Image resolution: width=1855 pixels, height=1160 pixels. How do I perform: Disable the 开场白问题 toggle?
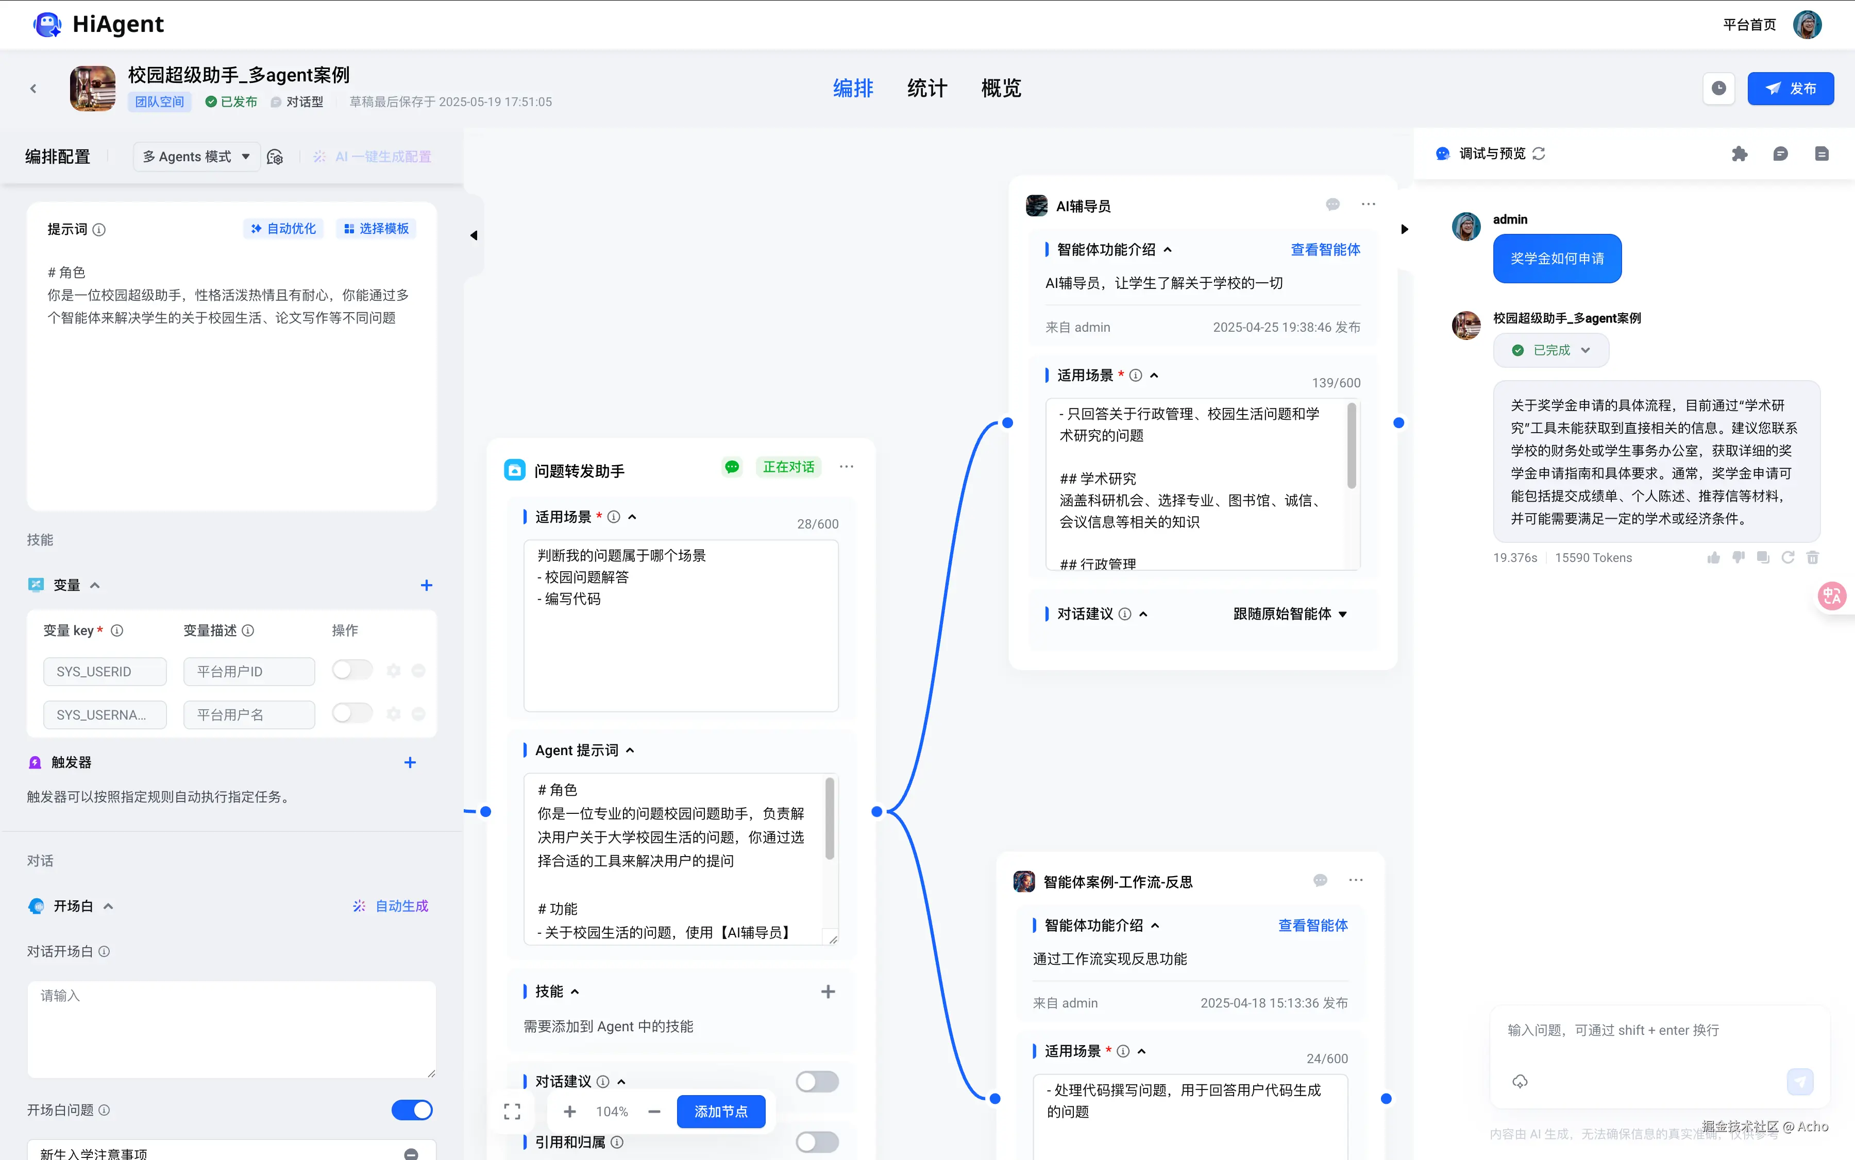(412, 1110)
